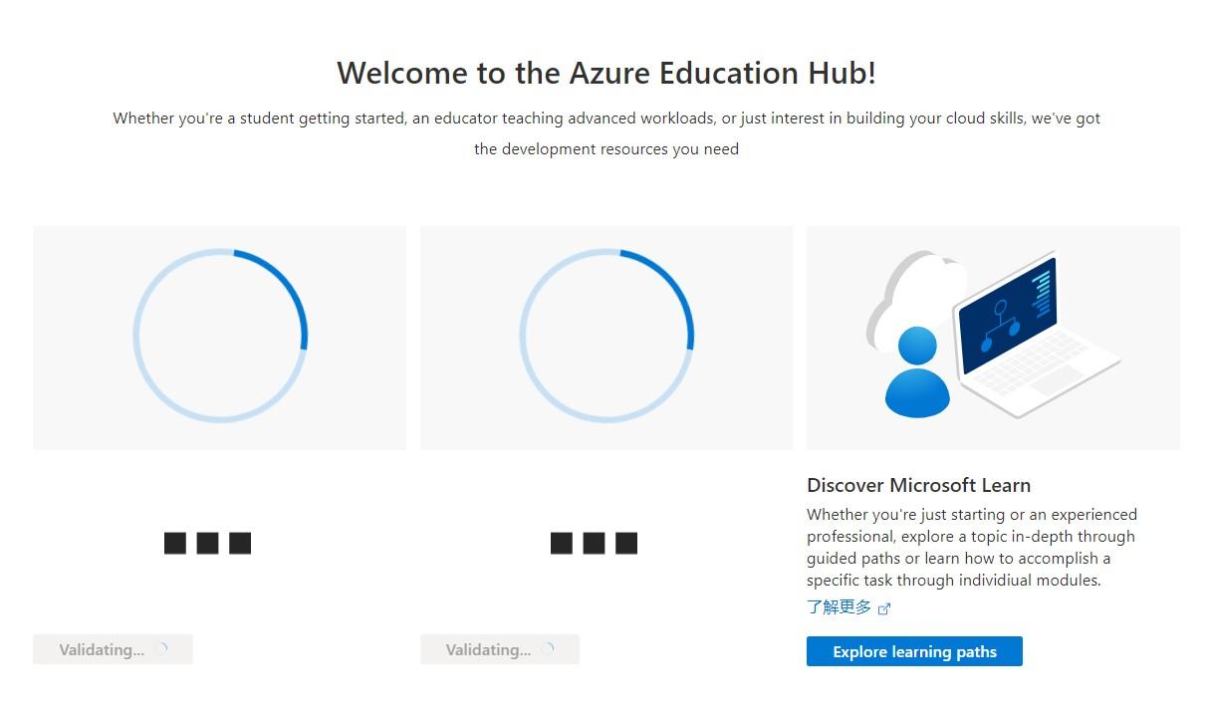Click the Welcome to the Azure Education Hub title

click(x=605, y=73)
